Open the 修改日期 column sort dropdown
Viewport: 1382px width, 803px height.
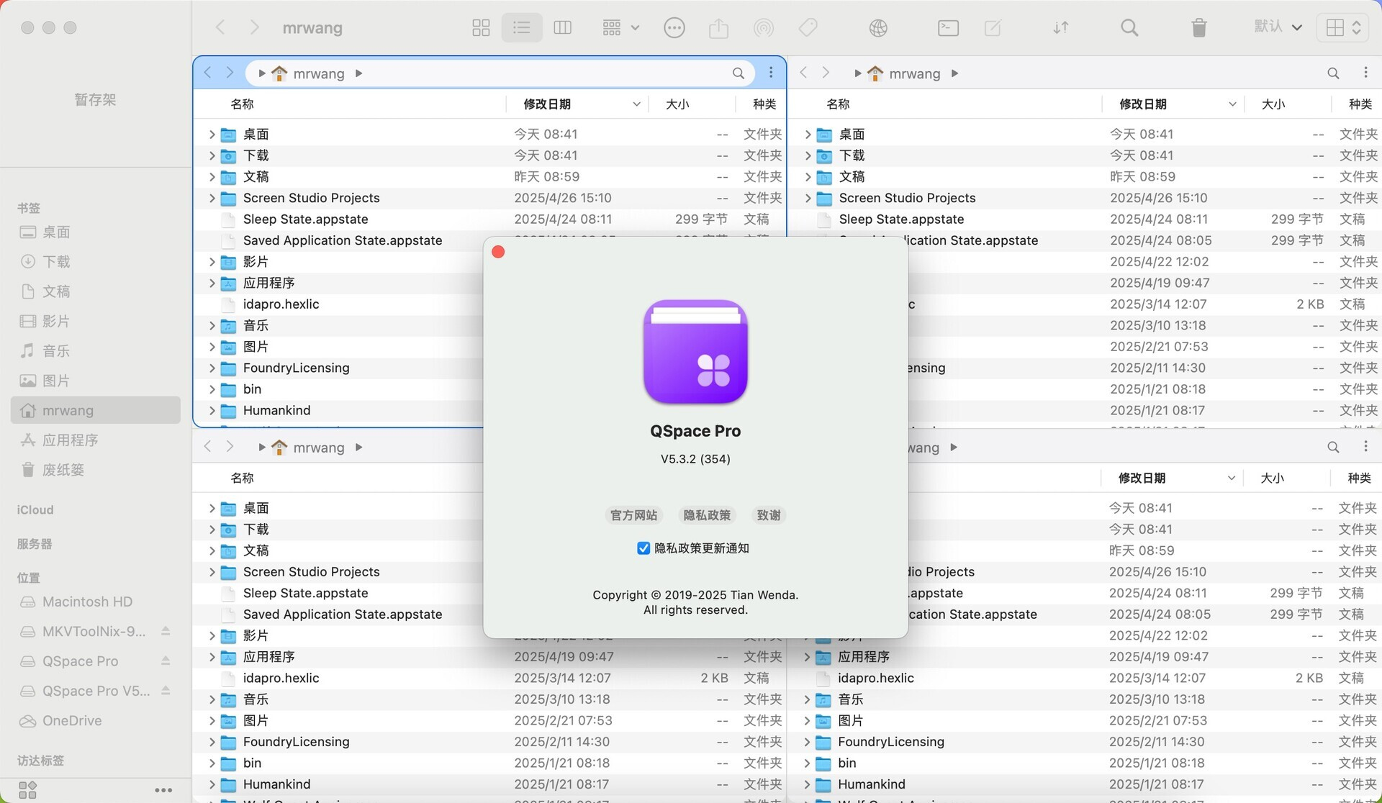click(636, 104)
